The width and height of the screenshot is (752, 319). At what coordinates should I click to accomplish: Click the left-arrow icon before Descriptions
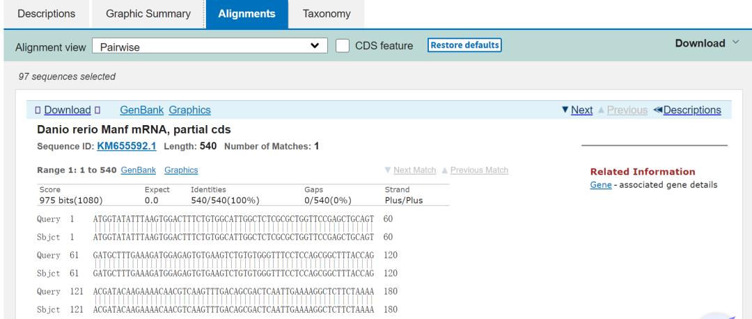click(x=658, y=110)
